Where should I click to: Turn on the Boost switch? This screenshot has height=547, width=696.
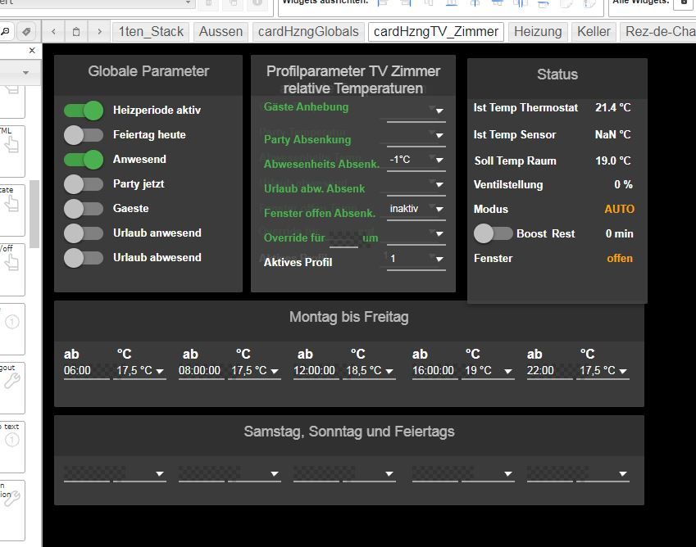[x=493, y=234]
